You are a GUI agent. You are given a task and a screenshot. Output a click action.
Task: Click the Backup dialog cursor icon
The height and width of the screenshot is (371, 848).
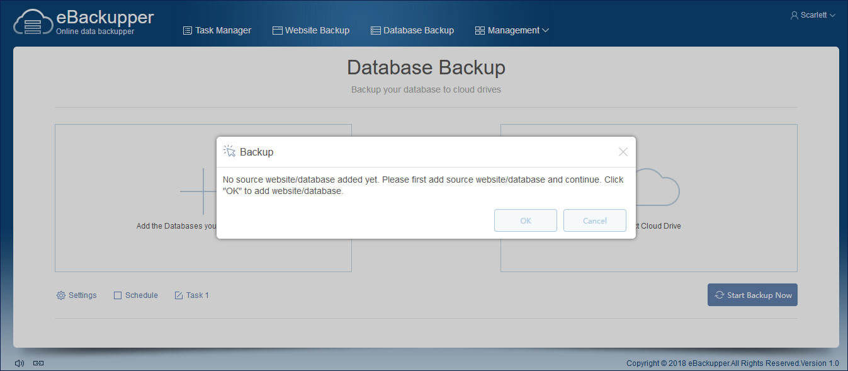coord(229,151)
